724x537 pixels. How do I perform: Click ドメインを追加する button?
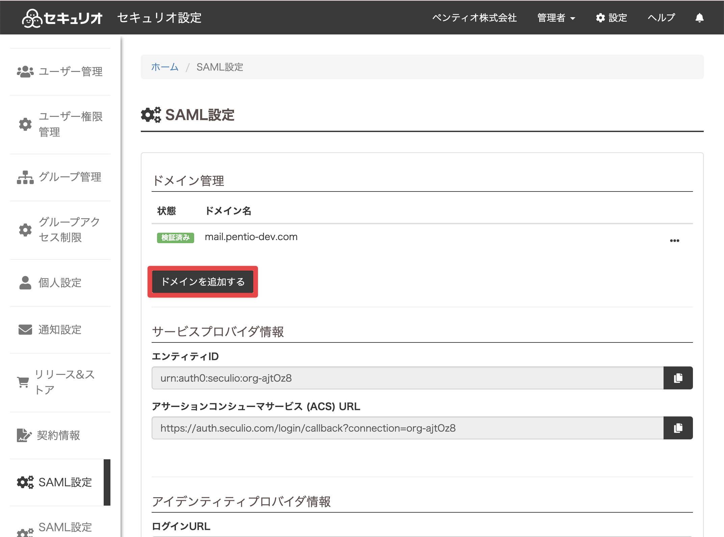[x=203, y=282]
